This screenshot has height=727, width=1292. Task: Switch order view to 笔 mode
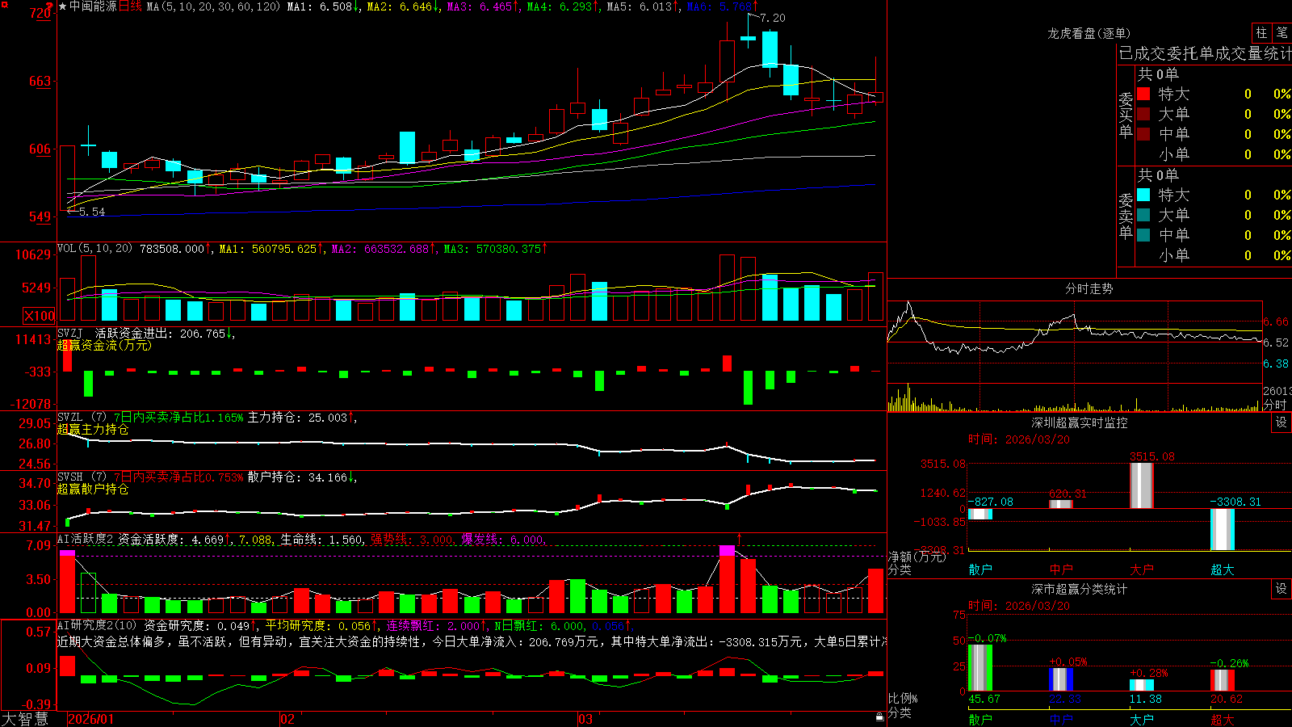point(1282,32)
